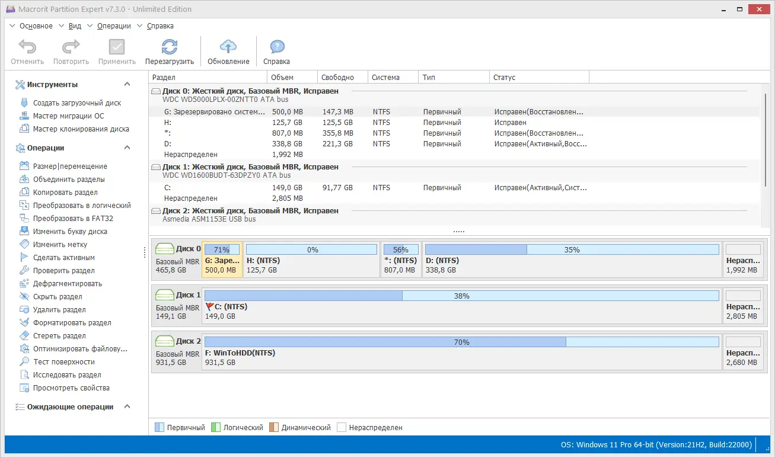Open help using the Справка toolbar icon

(x=275, y=47)
